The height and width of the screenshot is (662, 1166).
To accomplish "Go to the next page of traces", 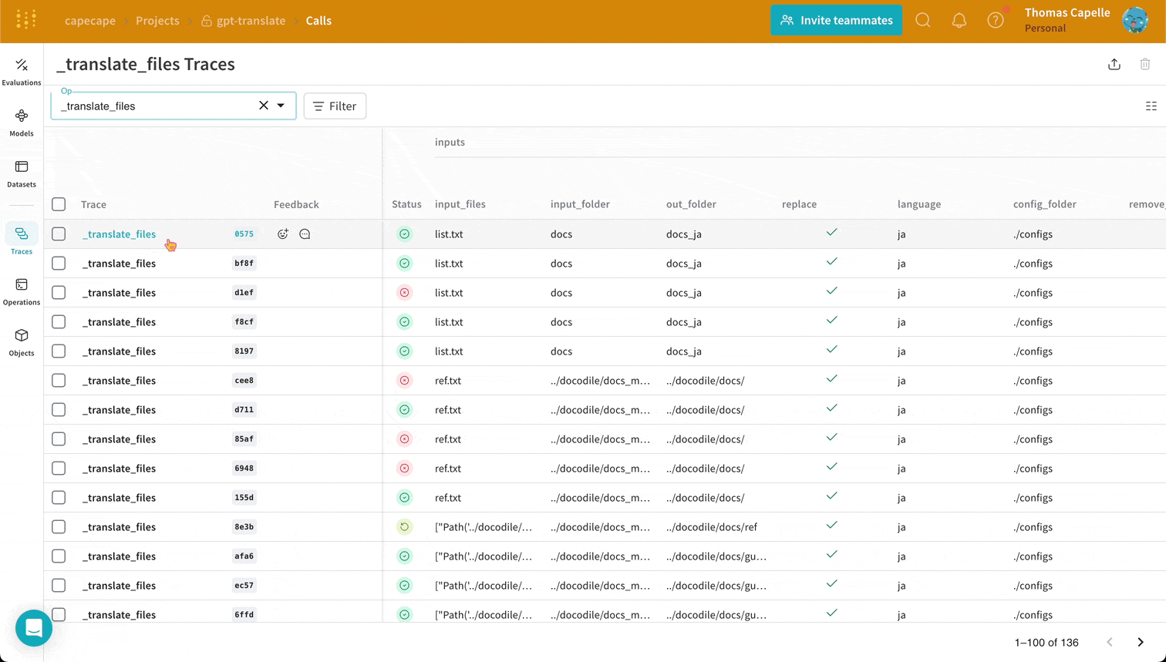I will (x=1141, y=642).
